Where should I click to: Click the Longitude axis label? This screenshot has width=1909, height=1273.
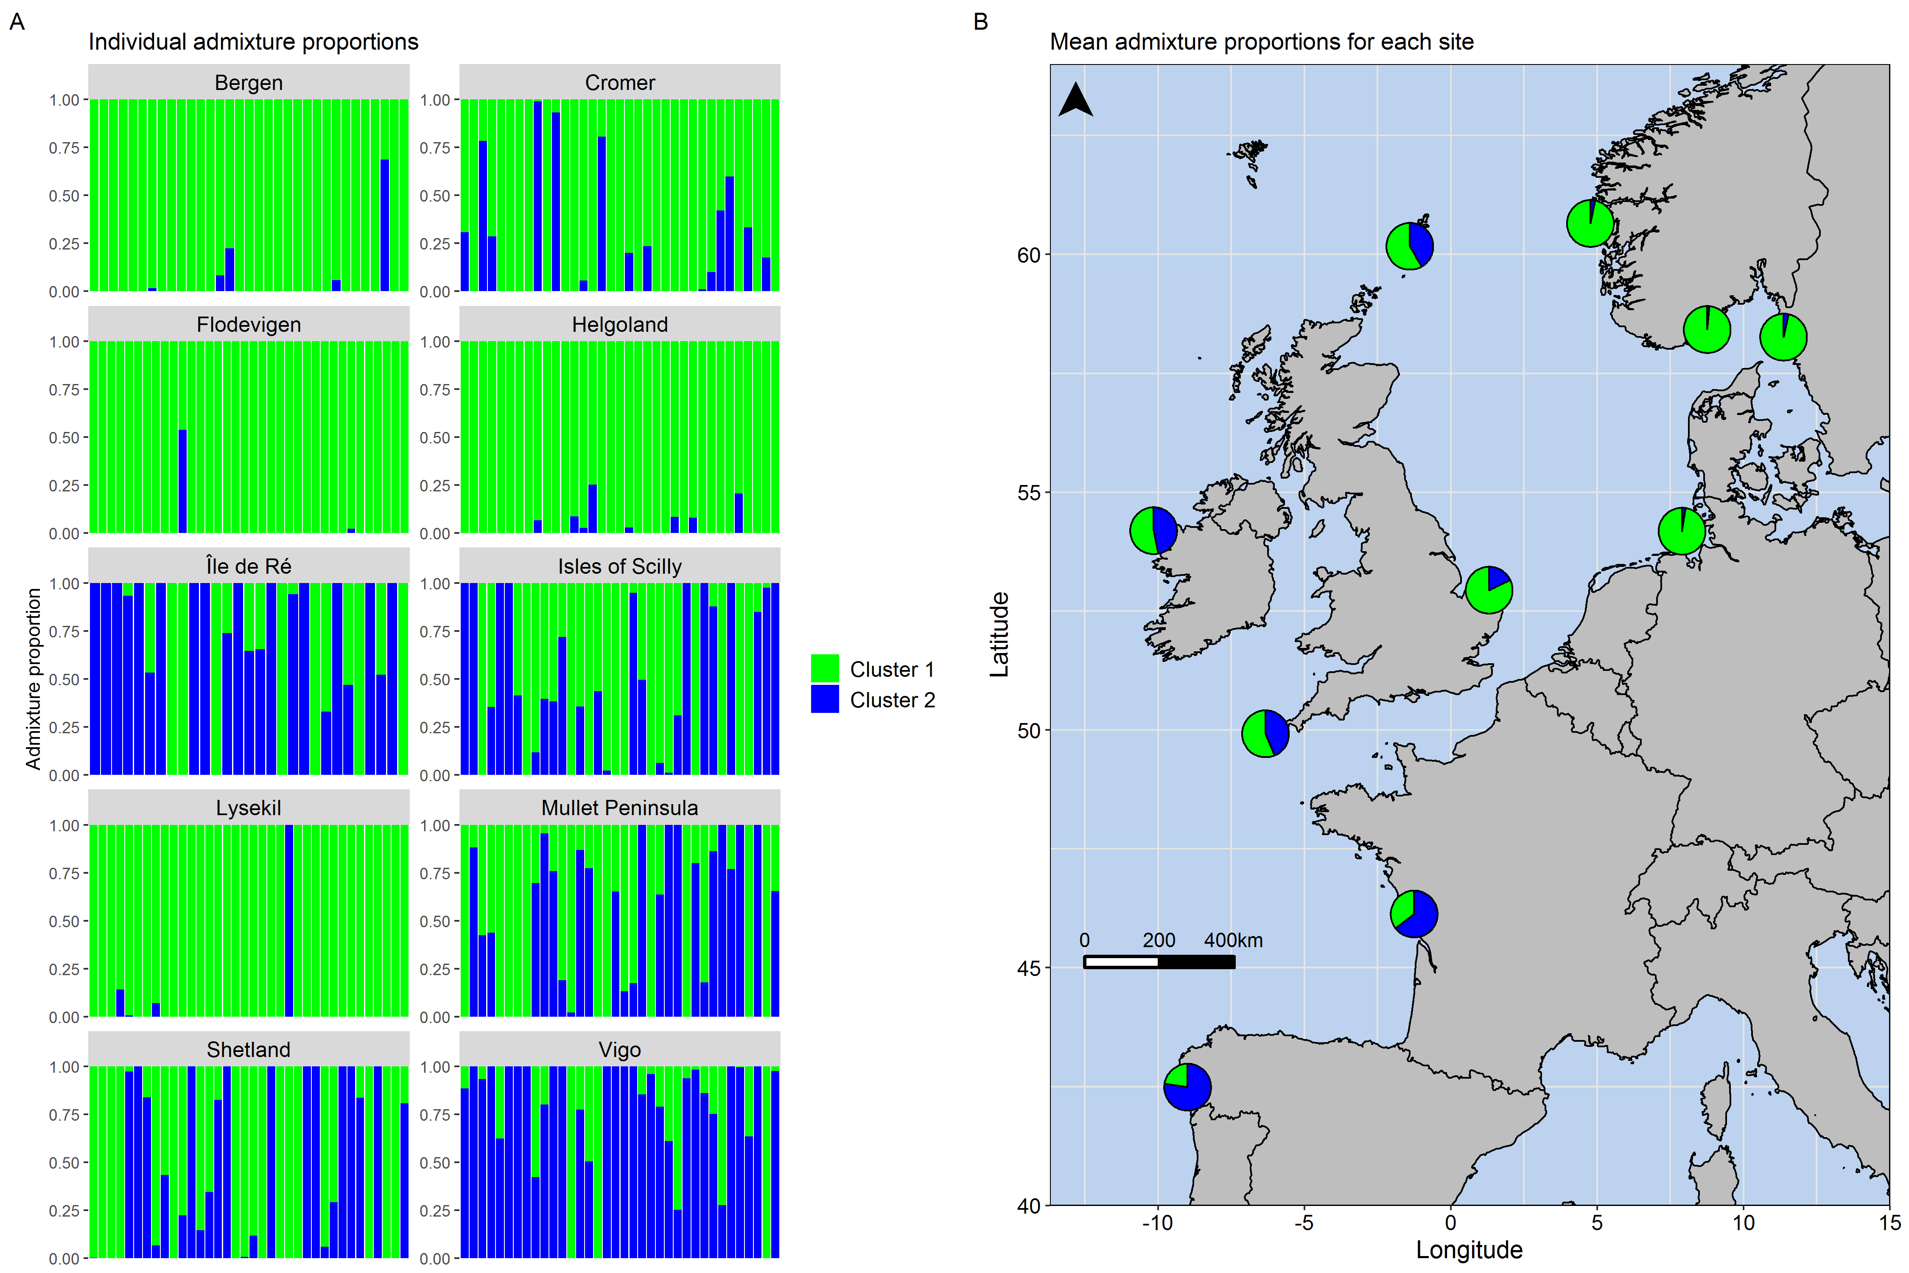[x=1469, y=1250]
